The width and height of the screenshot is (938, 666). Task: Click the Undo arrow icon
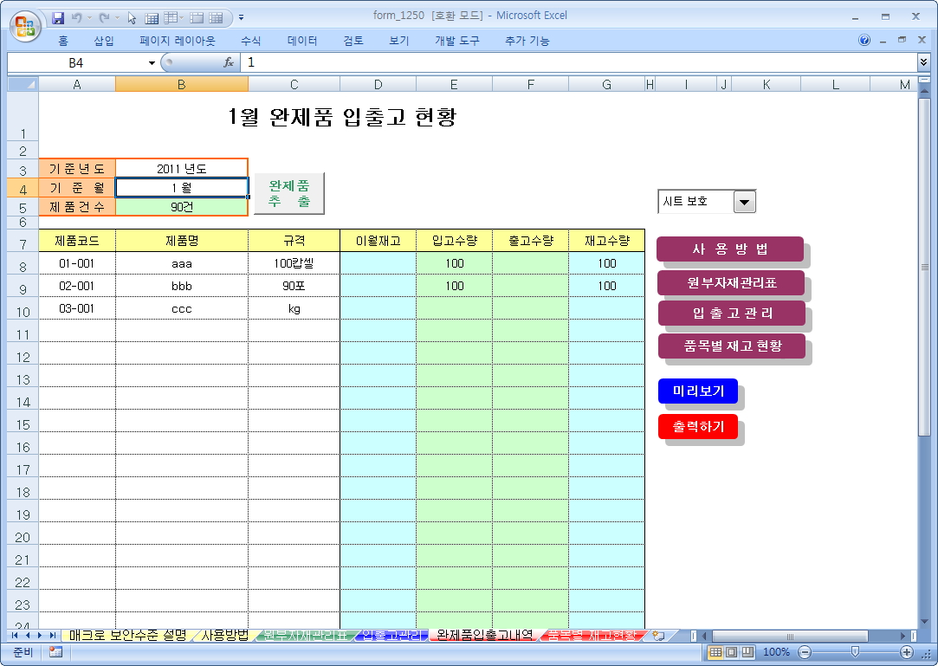77,17
